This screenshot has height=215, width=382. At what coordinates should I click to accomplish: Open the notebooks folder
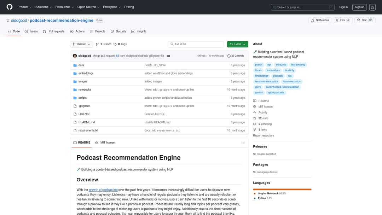(85, 89)
